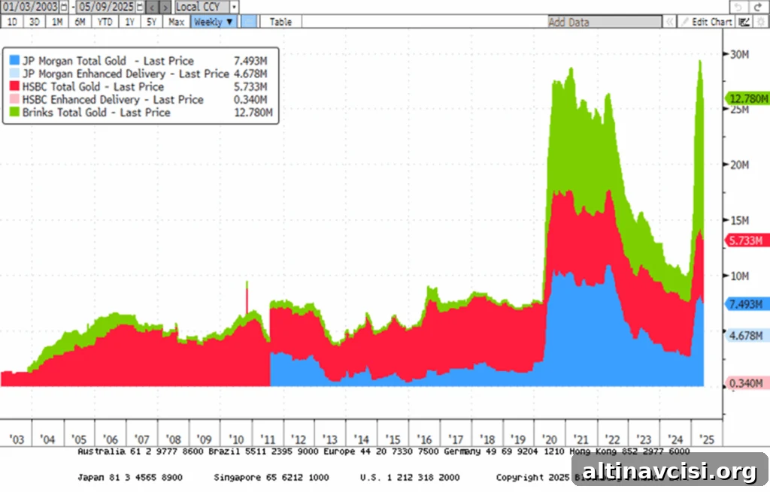The height and width of the screenshot is (492, 770).
Task: Select legend entry Brinks Total Gold
Action: pos(96,113)
